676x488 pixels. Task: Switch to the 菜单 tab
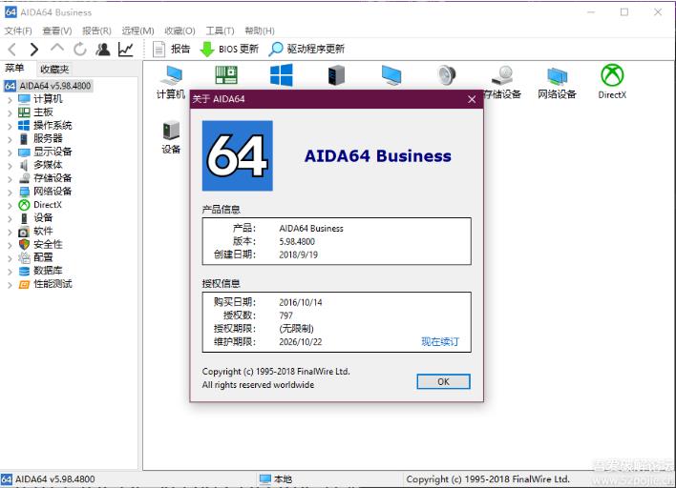(14, 69)
